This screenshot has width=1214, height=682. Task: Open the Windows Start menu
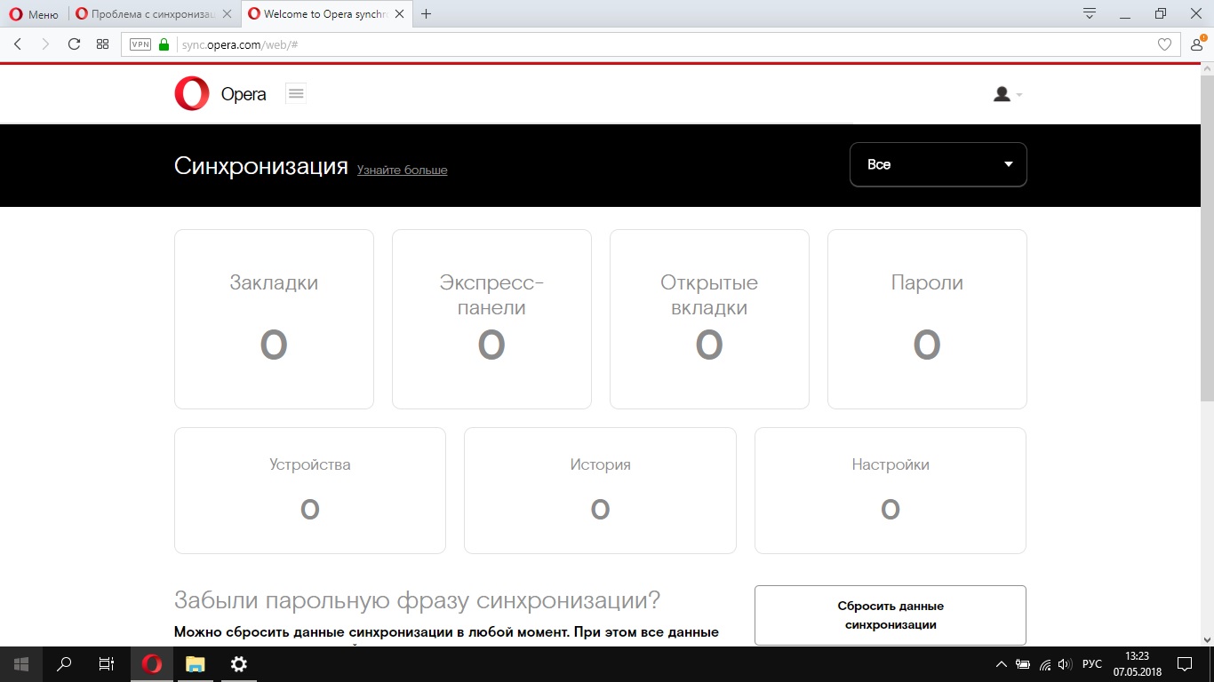[x=21, y=663]
